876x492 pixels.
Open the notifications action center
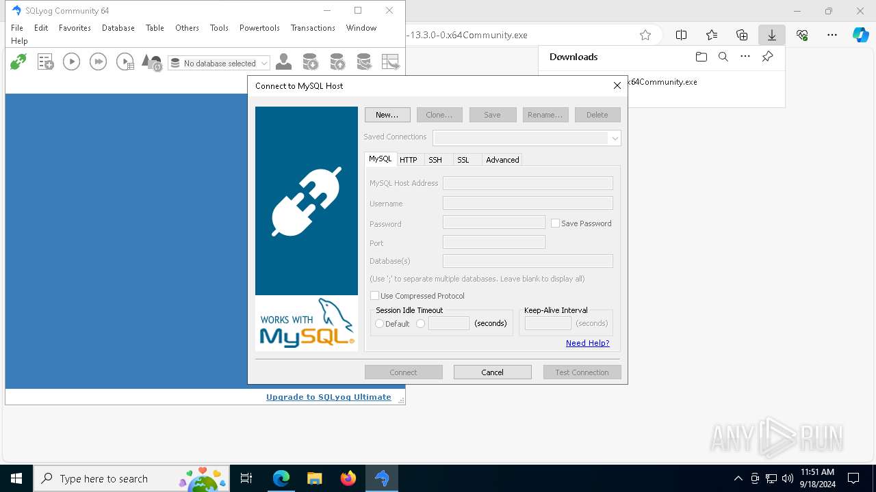tap(853, 478)
